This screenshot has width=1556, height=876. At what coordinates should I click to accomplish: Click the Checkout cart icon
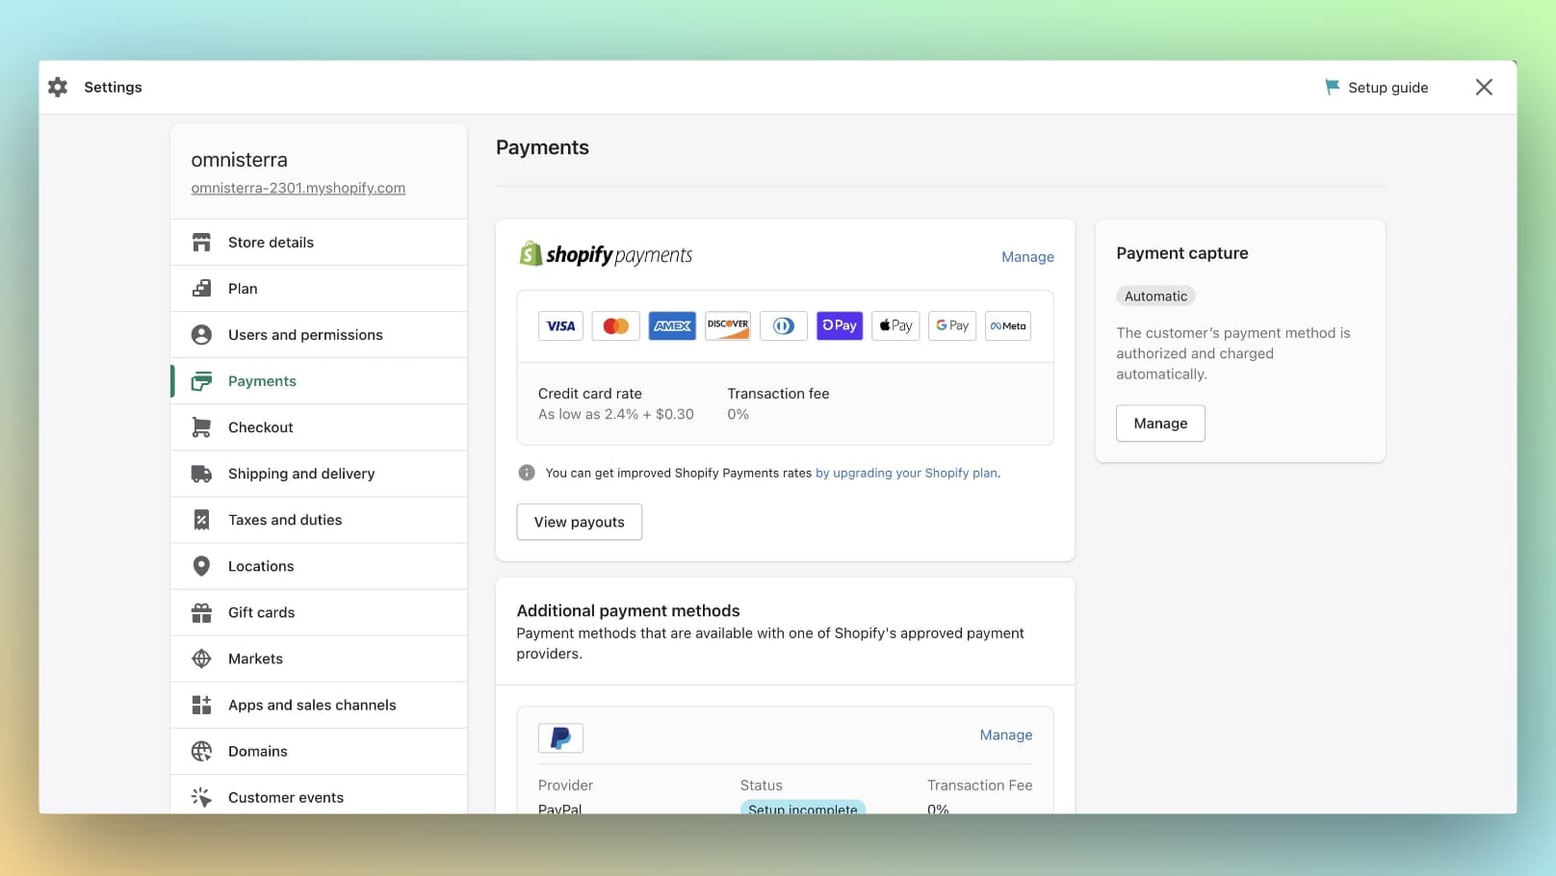(x=201, y=427)
